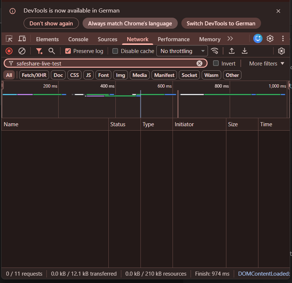Sort by the Size column header
This screenshot has width=292, height=283.
click(x=242, y=124)
